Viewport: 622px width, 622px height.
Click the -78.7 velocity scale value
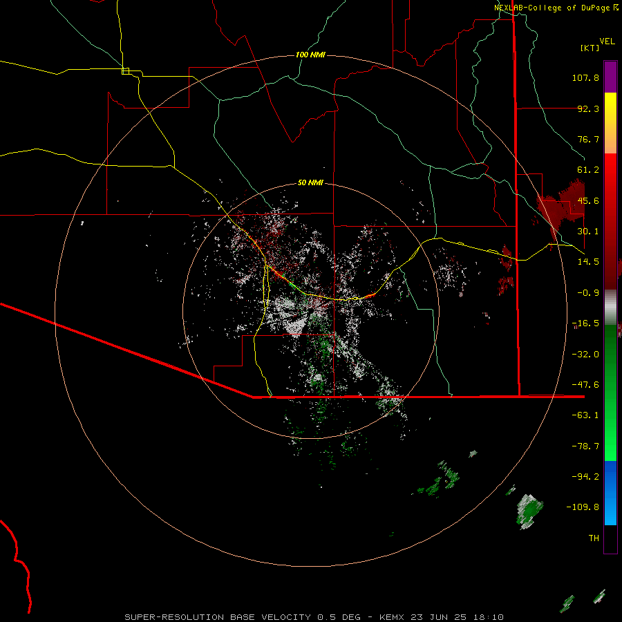point(585,446)
